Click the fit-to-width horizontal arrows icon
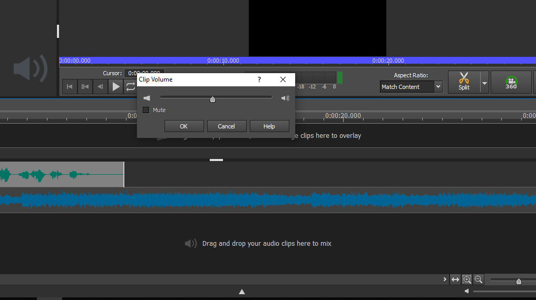This screenshot has width=536, height=300. 455,279
